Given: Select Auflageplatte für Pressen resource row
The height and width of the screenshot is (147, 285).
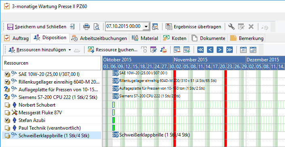Looking at the screenshot, I should pyautogui.click(x=52, y=90).
